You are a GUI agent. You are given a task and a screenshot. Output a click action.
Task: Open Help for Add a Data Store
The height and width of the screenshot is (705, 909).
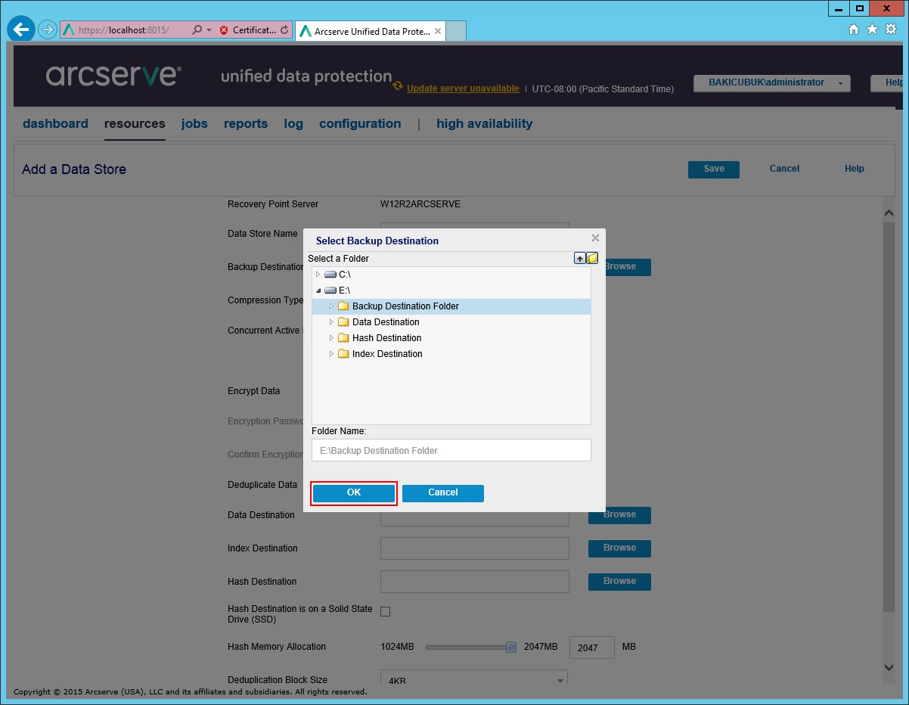pyautogui.click(x=855, y=169)
